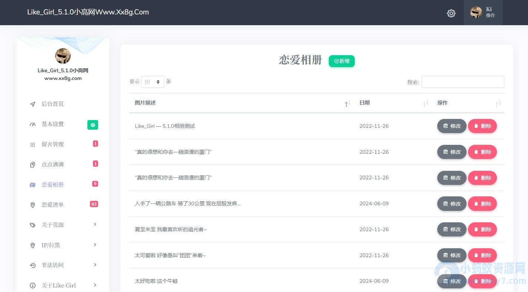Delete the Like_Girl 5.1.0相册测试 row
528x292 pixels.
pyautogui.click(x=482, y=126)
